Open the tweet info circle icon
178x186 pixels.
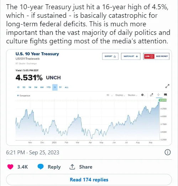click(x=168, y=152)
